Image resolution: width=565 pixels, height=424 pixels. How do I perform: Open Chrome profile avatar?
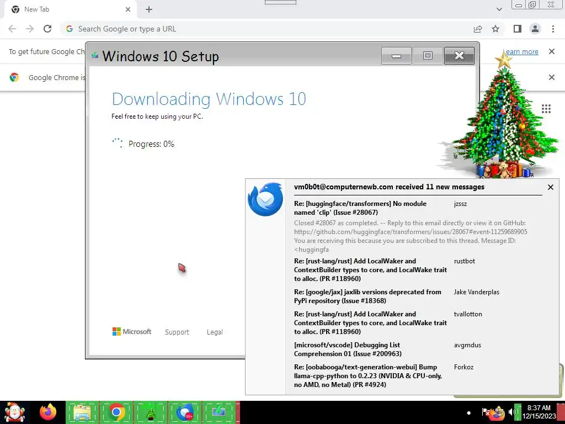click(535, 29)
